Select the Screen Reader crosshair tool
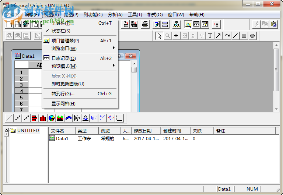This screenshot has width=283, height=195. 176,36
